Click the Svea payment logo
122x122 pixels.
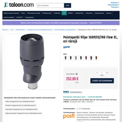[x=66, y=92]
